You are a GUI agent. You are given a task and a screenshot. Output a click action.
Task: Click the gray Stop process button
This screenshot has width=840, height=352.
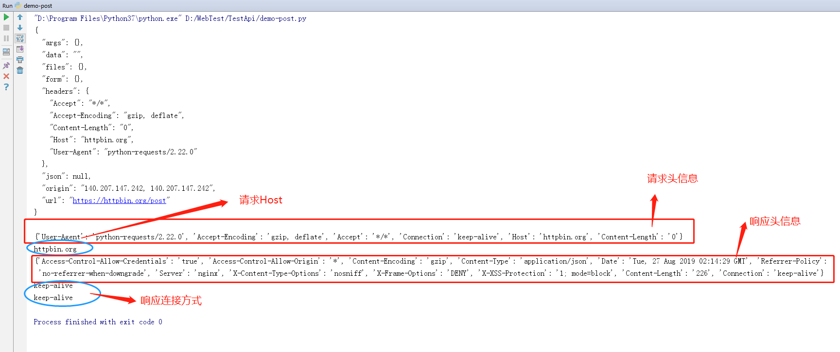[x=6, y=28]
